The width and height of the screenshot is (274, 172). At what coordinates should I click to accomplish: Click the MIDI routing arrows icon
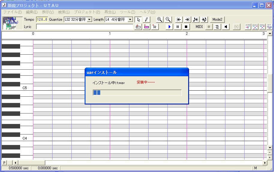click(x=217, y=27)
